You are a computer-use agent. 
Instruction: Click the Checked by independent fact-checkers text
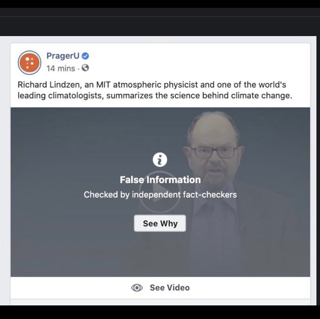[x=160, y=195]
